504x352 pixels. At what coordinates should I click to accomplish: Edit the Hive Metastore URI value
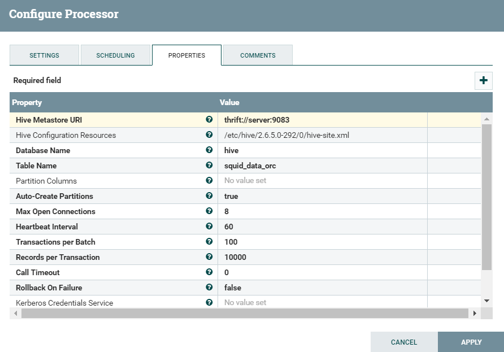pyautogui.click(x=322, y=120)
